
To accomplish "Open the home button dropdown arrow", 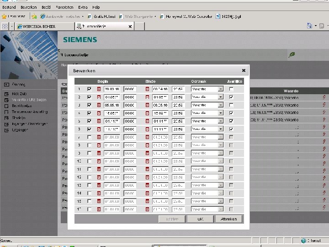I will [316, 26].
